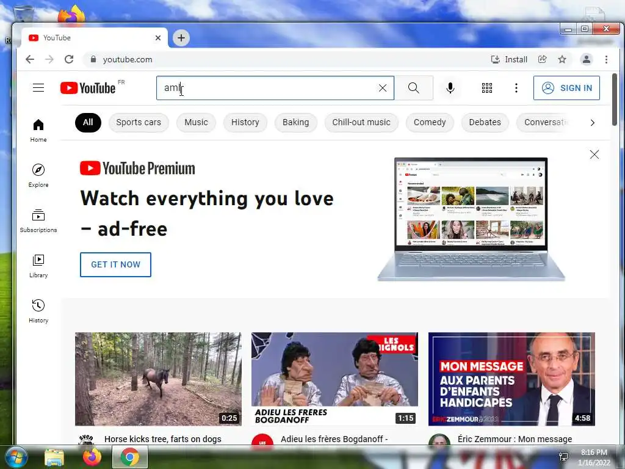This screenshot has width=625, height=469.
Task: Reload the page in Chrome
Action: point(69,59)
